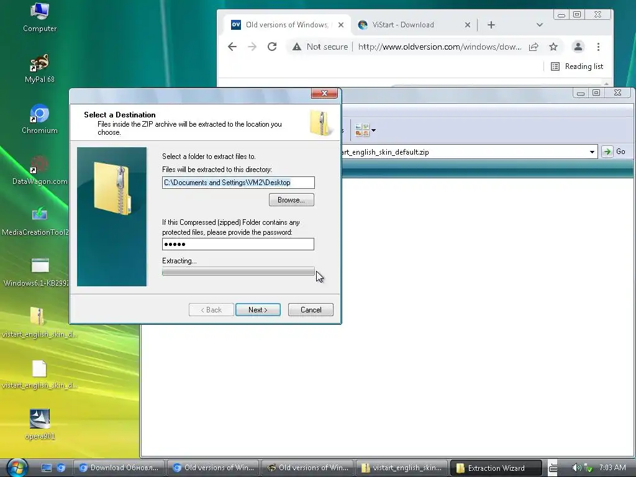
Task: Select the vistart_english_skin zip folder on desktop
Action: pyautogui.click(x=39, y=322)
